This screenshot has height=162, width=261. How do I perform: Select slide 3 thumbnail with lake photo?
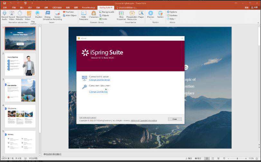click(x=20, y=90)
